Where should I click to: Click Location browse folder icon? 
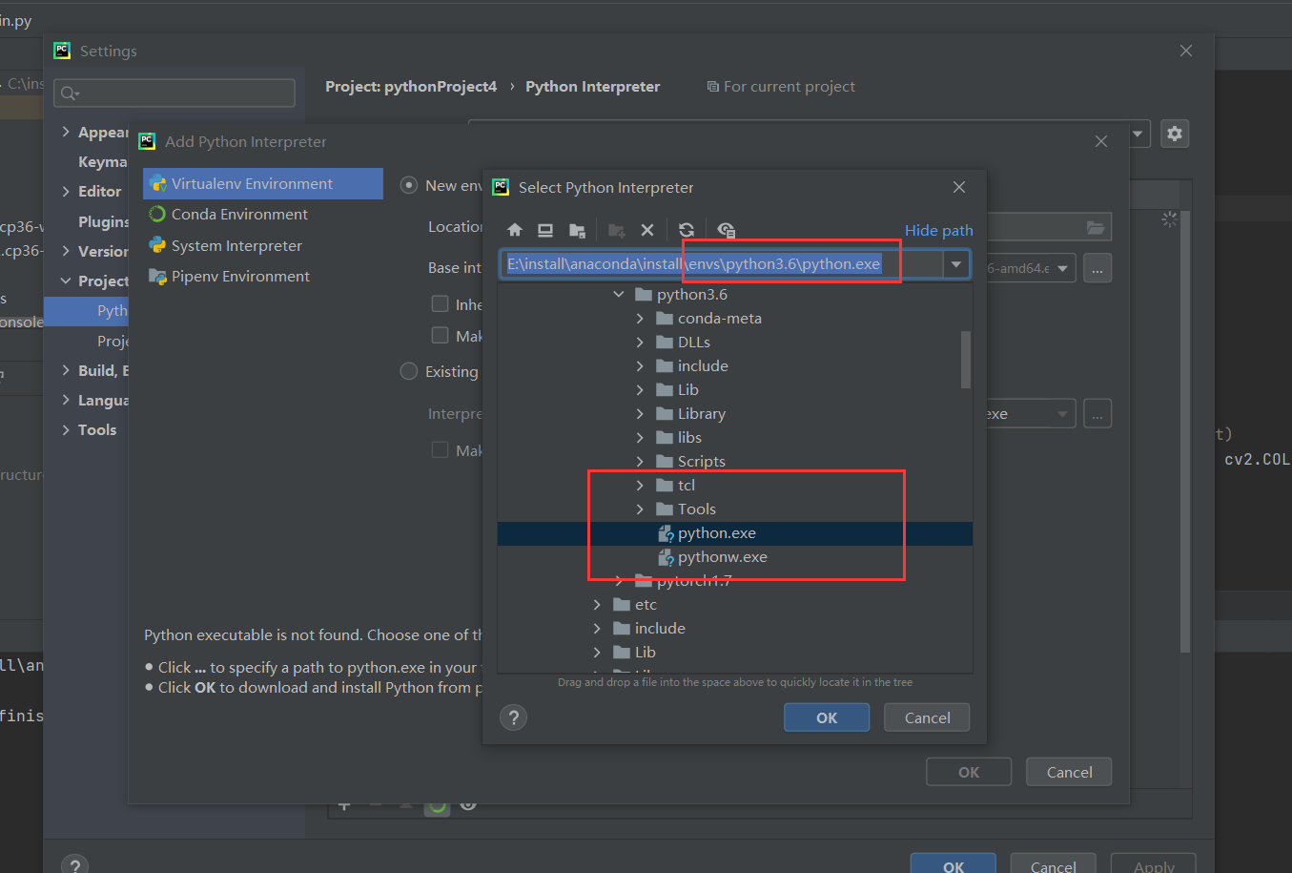pos(1096,227)
